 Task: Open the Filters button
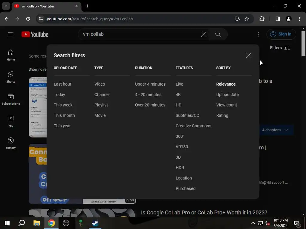coord(280,48)
